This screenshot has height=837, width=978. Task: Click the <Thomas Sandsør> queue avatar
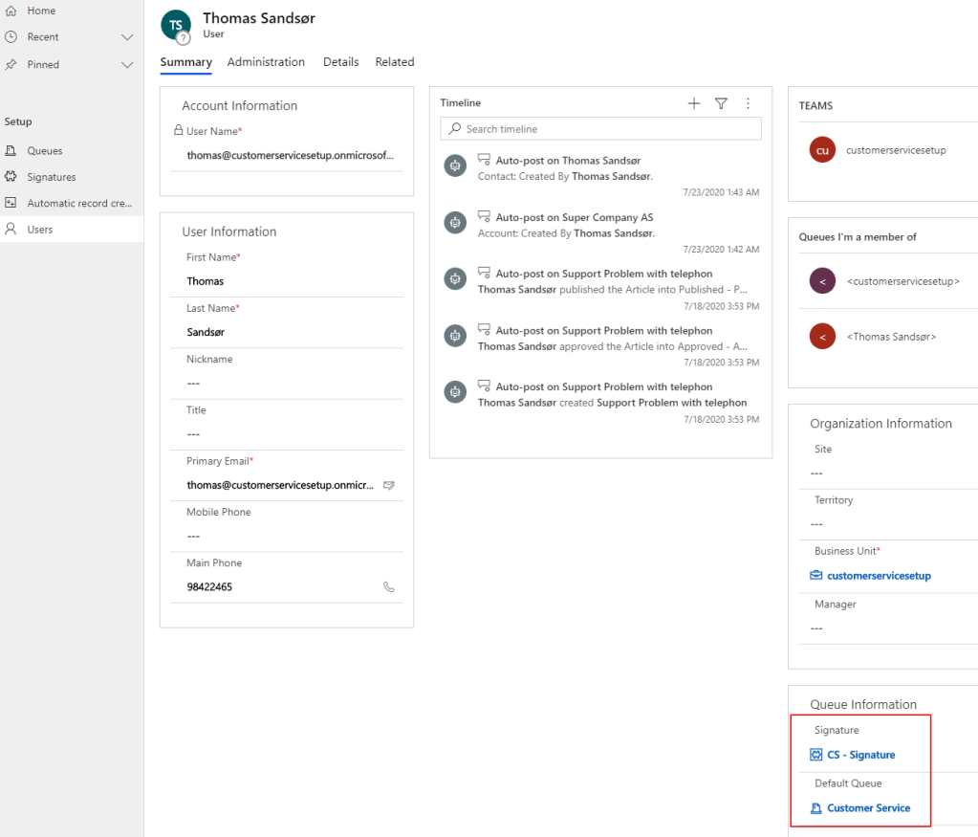pos(822,337)
